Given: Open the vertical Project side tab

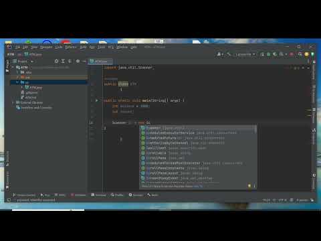Looking at the screenshot, I should (x=7, y=66).
